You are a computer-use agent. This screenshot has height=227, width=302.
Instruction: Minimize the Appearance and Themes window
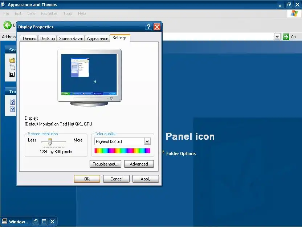(280, 4)
